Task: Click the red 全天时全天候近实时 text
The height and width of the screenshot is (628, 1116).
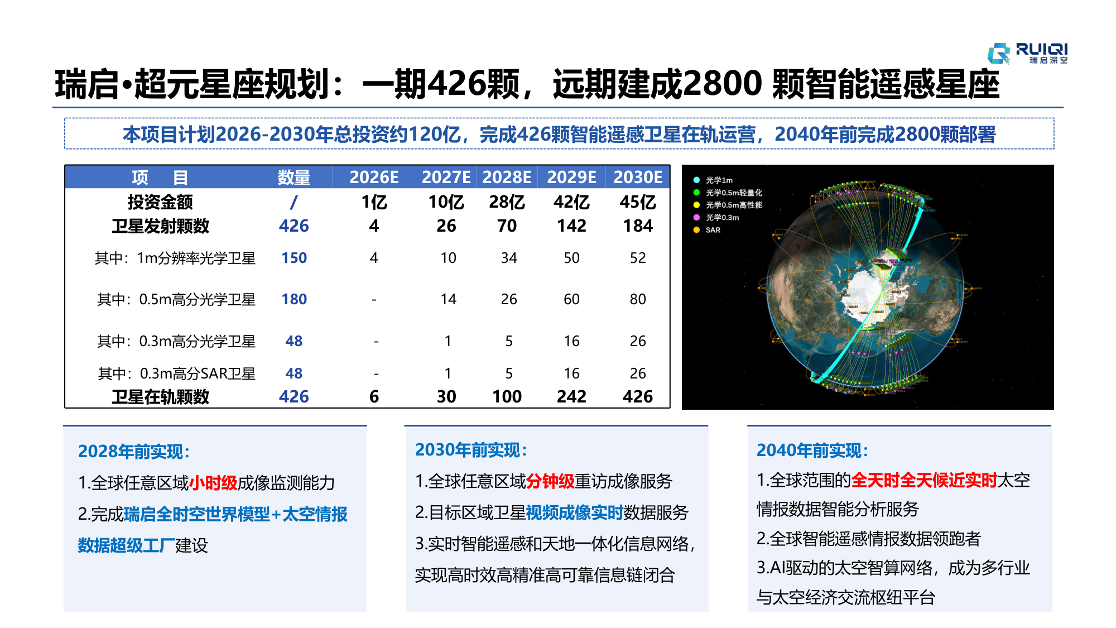Action: pos(924,480)
